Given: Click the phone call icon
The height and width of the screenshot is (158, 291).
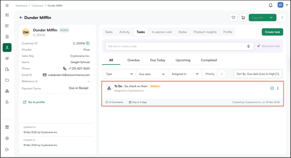Looking at the screenshot, I should click(x=65, y=68).
